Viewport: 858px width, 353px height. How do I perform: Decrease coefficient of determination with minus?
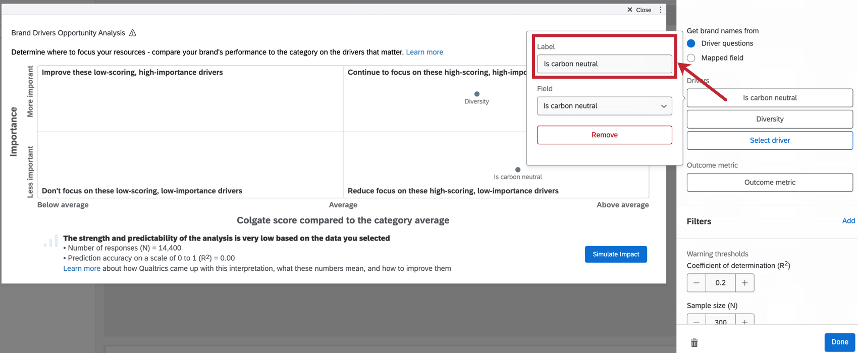696,283
